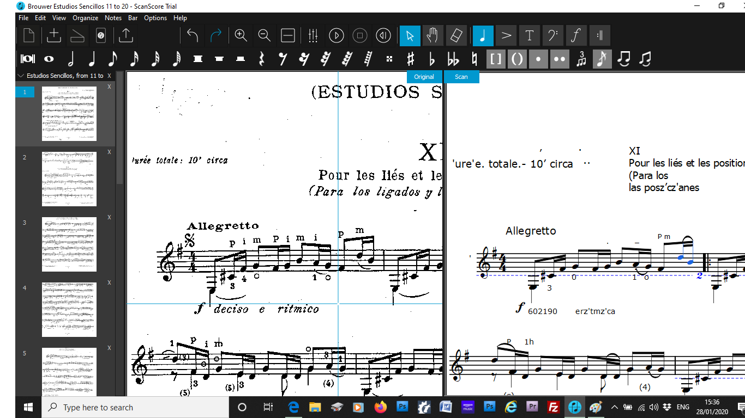The width and height of the screenshot is (745, 418).
Task: Toggle the repeat barline palette
Action: [x=600, y=36]
